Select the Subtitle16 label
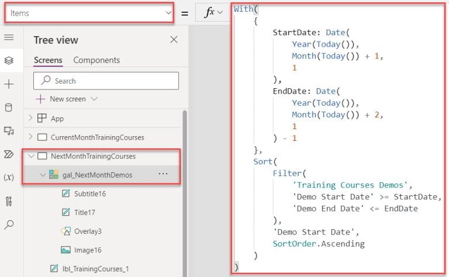 [x=90, y=194]
